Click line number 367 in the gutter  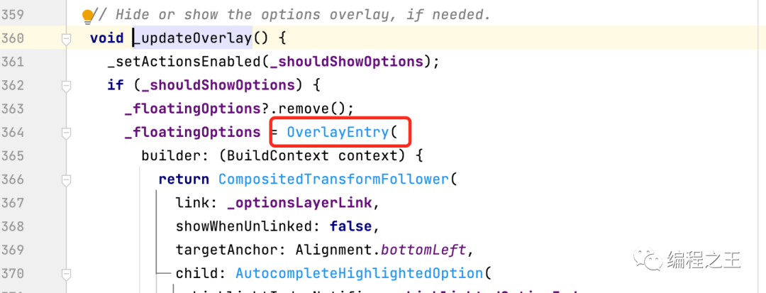(13, 203)
